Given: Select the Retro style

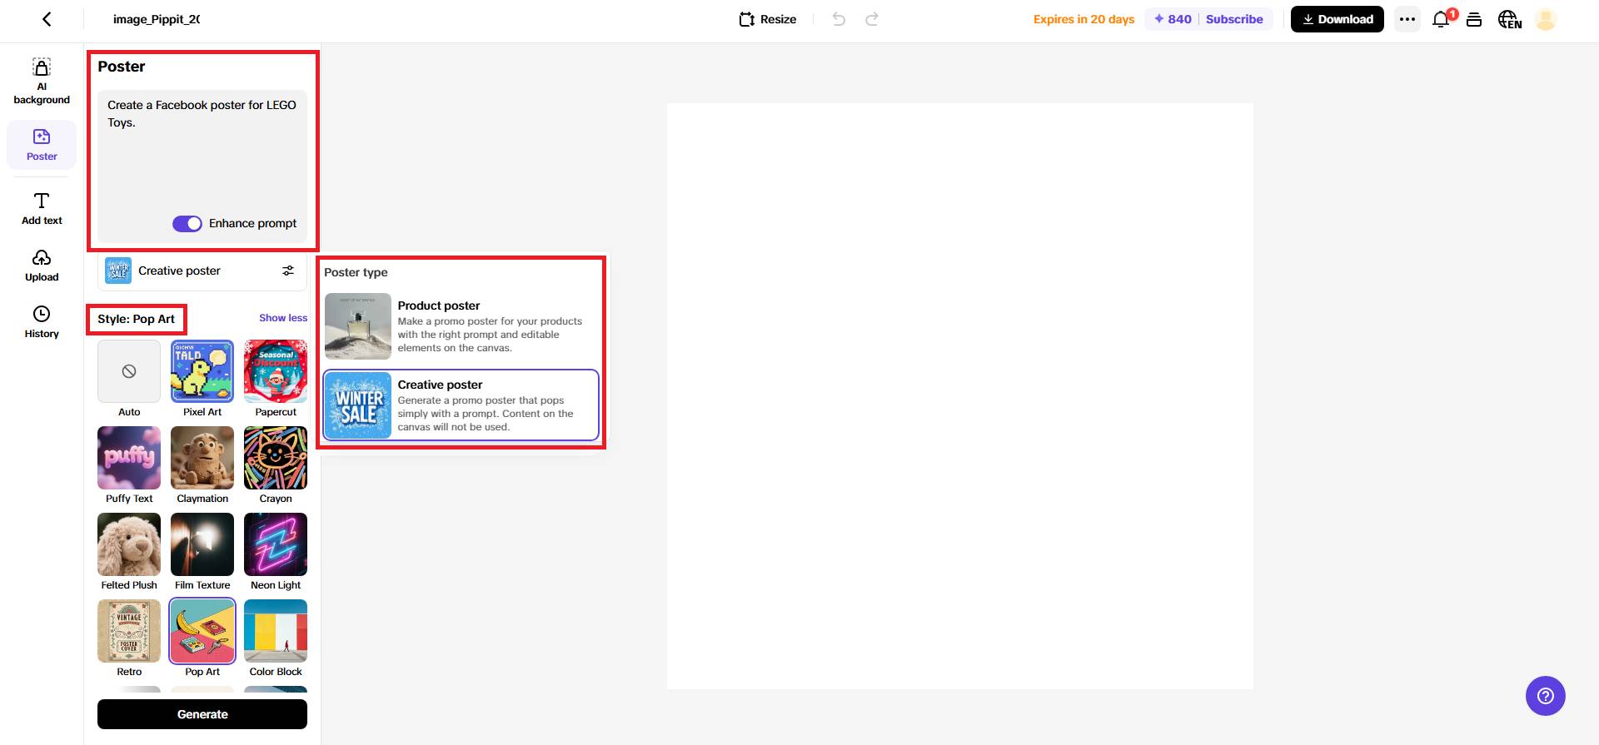Looking at the screenshot, I should [129, 638].
